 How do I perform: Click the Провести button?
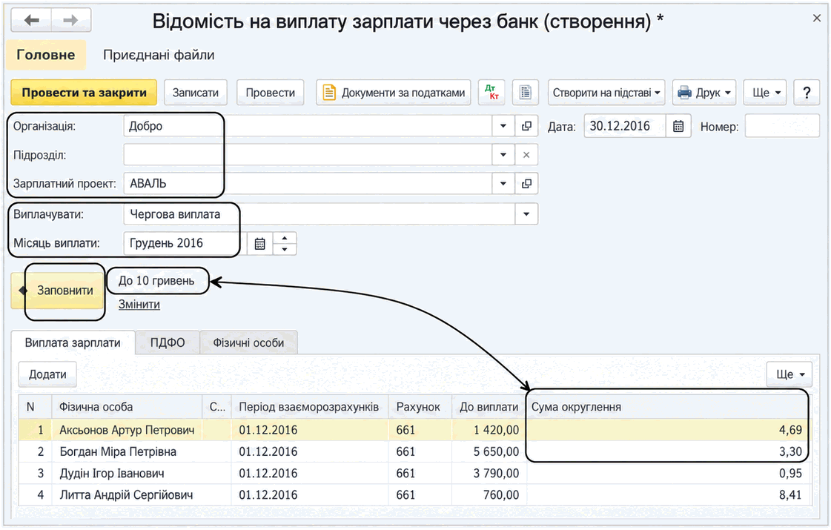271,93
